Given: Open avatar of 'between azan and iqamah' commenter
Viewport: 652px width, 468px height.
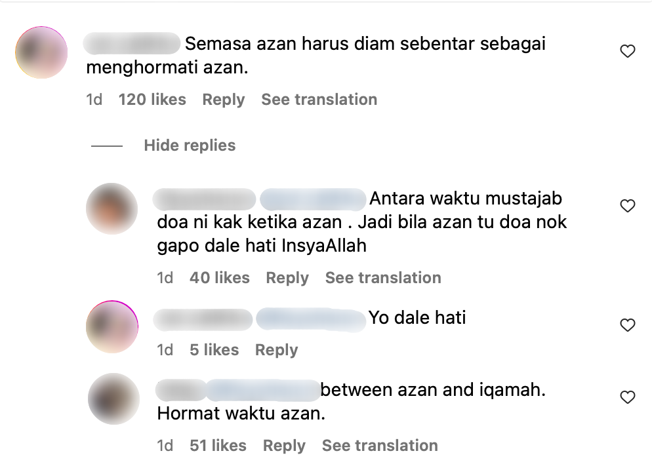Looking at the screenshot, I should [113, 399].
